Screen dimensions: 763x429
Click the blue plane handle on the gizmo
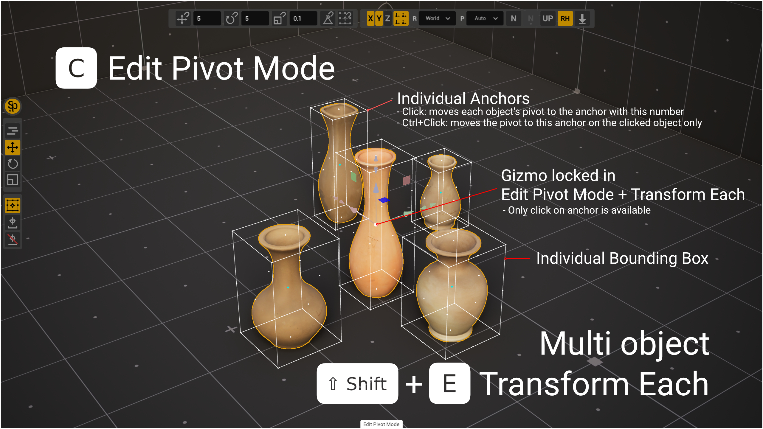[384, 200]
